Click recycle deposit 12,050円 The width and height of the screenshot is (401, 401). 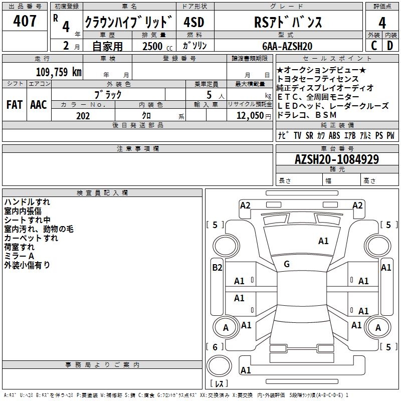pyautogui.click(x=254, y=116)
